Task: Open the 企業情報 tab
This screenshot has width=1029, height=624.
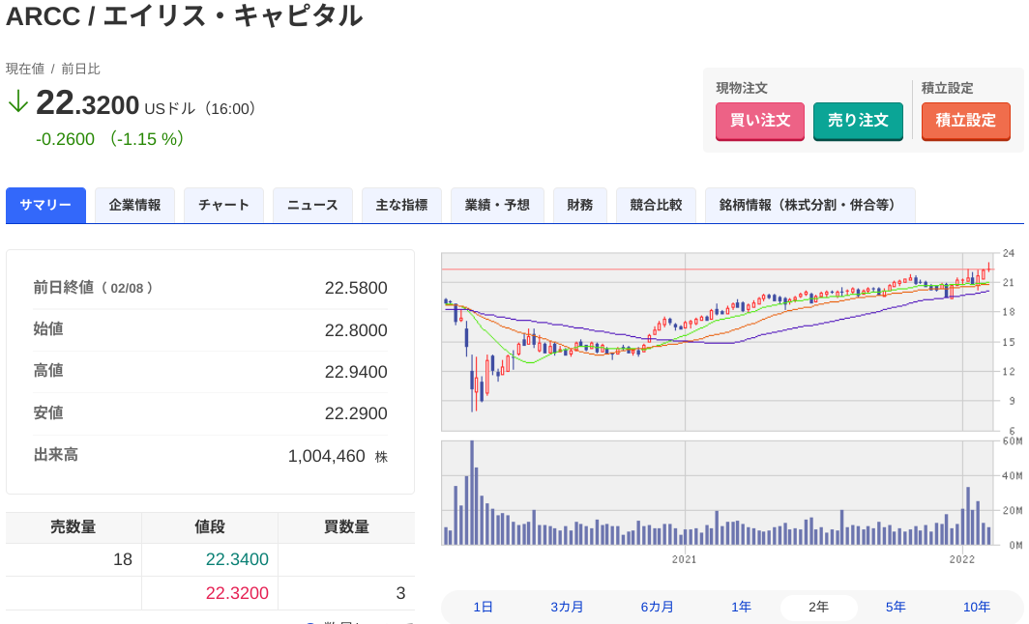Action: point(134,205)
